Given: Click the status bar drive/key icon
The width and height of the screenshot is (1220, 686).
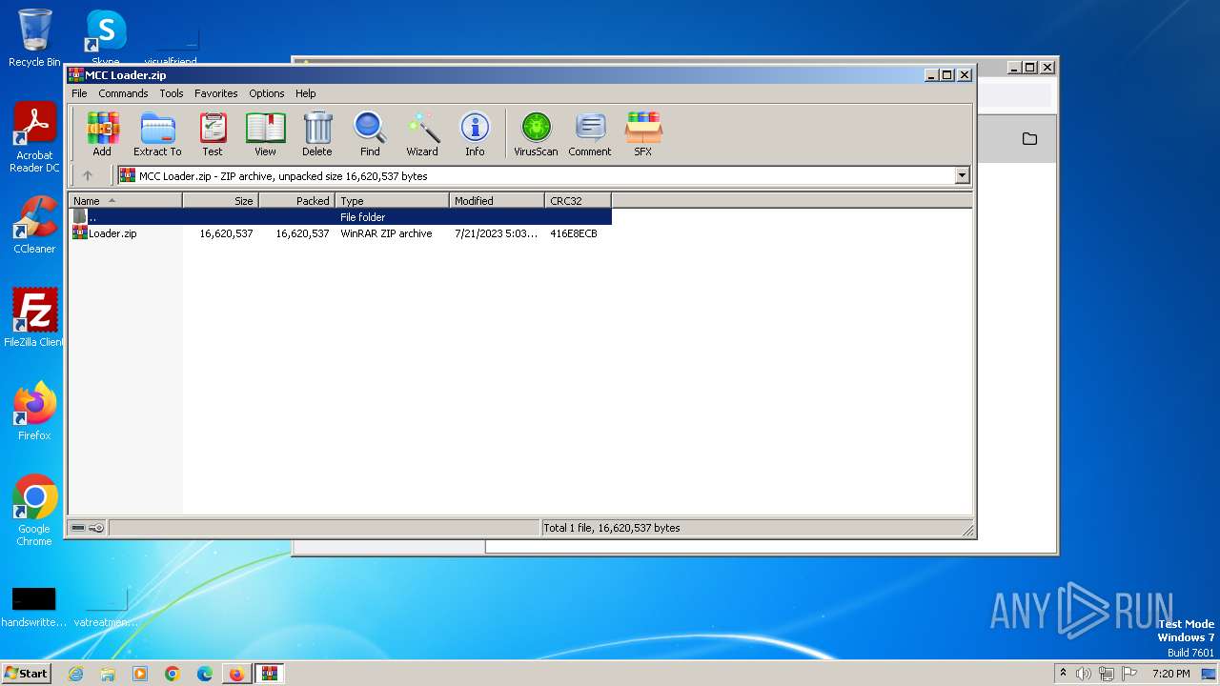Looking at the screenshot, I should pos(88,528).
